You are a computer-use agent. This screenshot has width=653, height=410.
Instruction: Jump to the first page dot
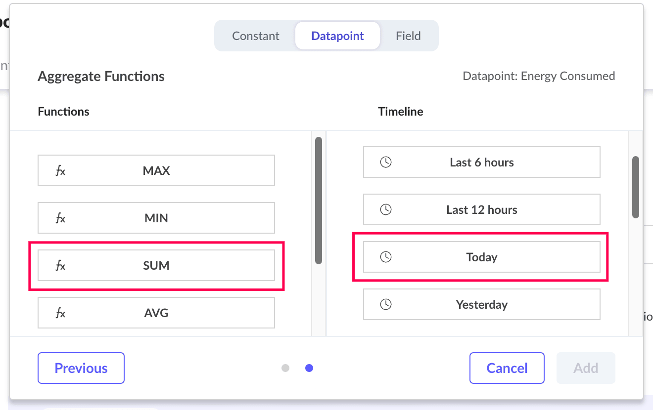(x=285, y=368)
